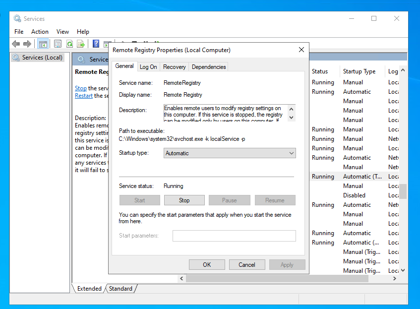Click the Back arrow toolbar icon
420x309 pixels.
(16, 44)
